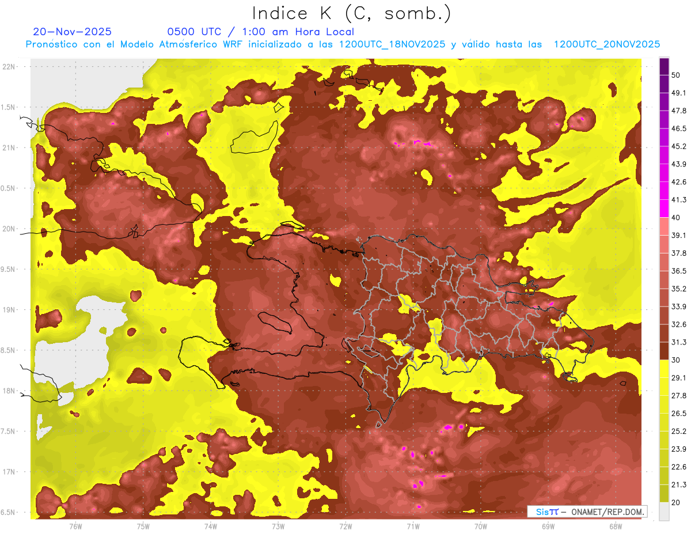Click the colorbar value '25.2'
This screenshot has height=534, width=691.
(x=678, y=431)
